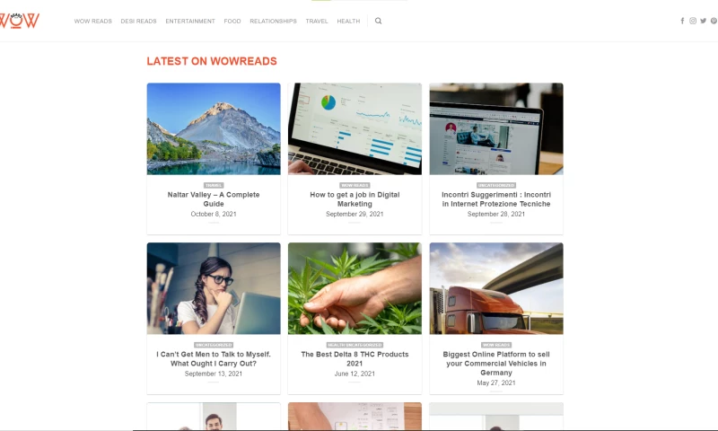
Task: Go to the FOOD section
Action: pos(232,21)
